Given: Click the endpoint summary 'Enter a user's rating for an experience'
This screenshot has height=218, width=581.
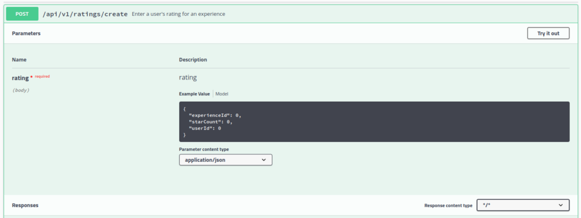Looking at the screenshot, I should tap(178, 14).
